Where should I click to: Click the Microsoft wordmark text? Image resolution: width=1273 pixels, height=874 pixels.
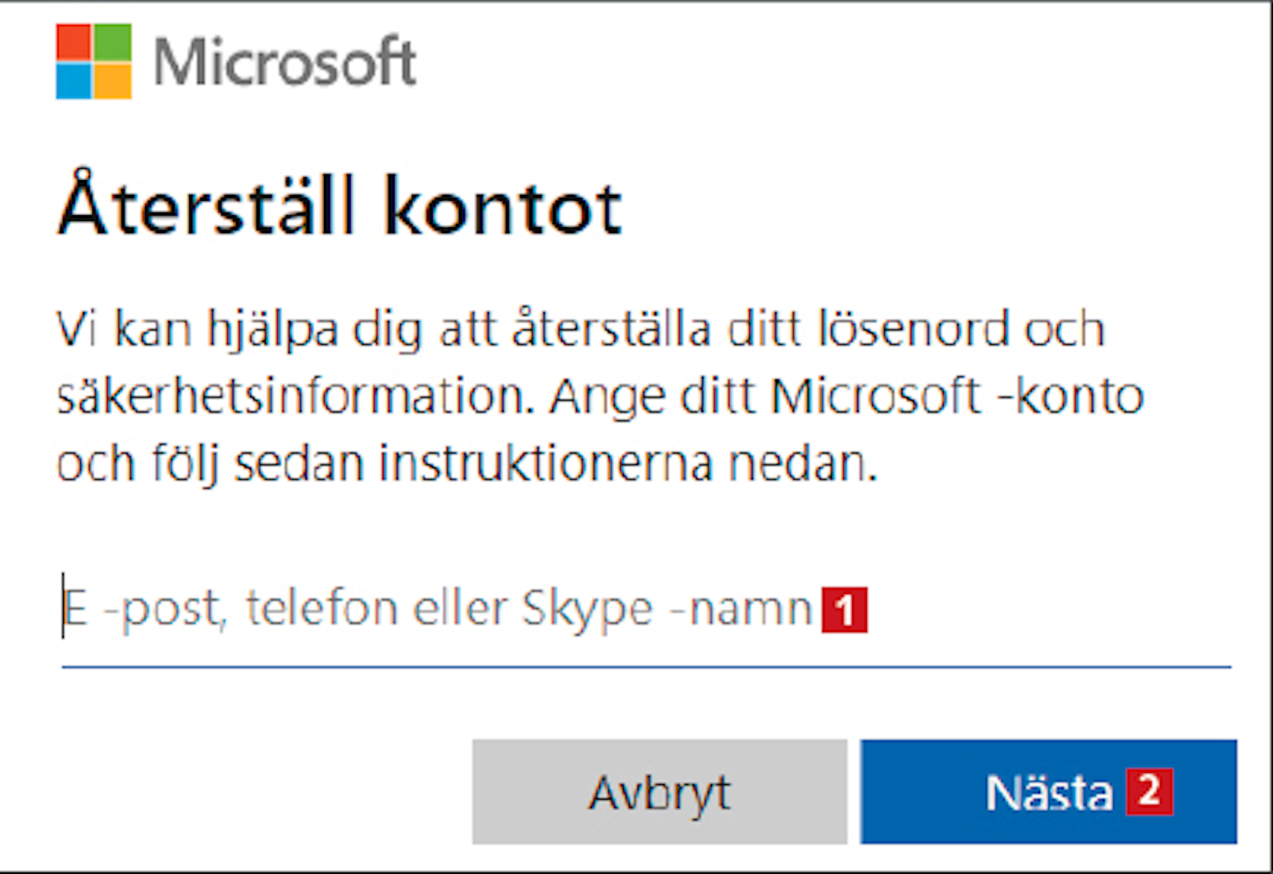[285, 62]
